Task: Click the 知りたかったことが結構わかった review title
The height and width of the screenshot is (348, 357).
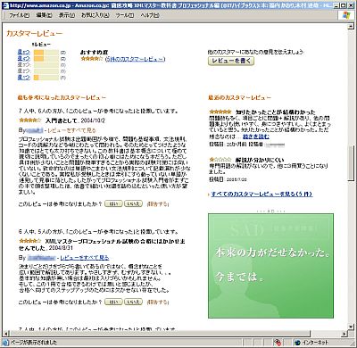Action: click(276, 112)
